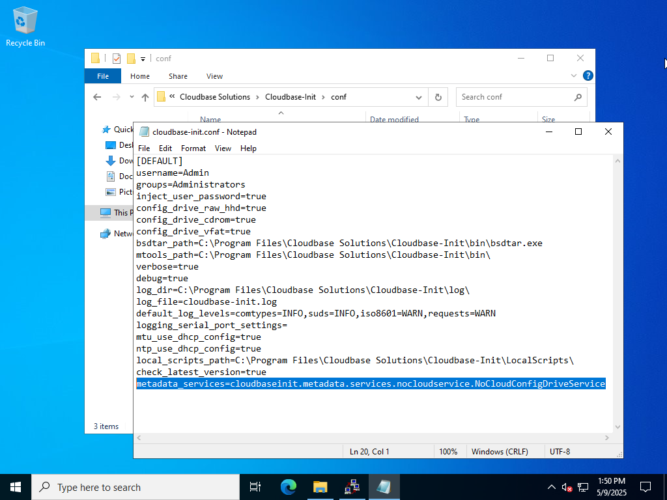Open the Recycle Bin desktop icon
Viewport: 667px width, 500px height.
25,26
